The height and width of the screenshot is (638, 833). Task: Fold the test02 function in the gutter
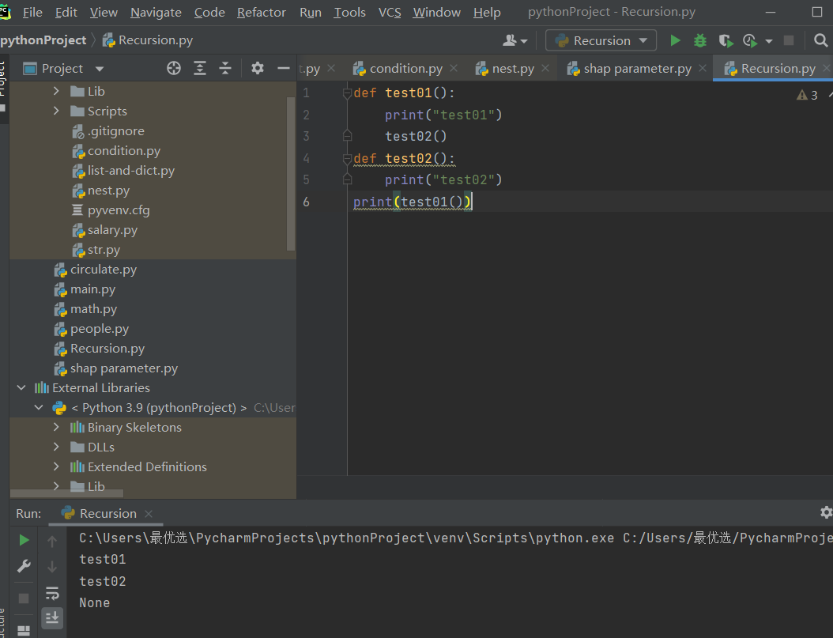(347, 158)
